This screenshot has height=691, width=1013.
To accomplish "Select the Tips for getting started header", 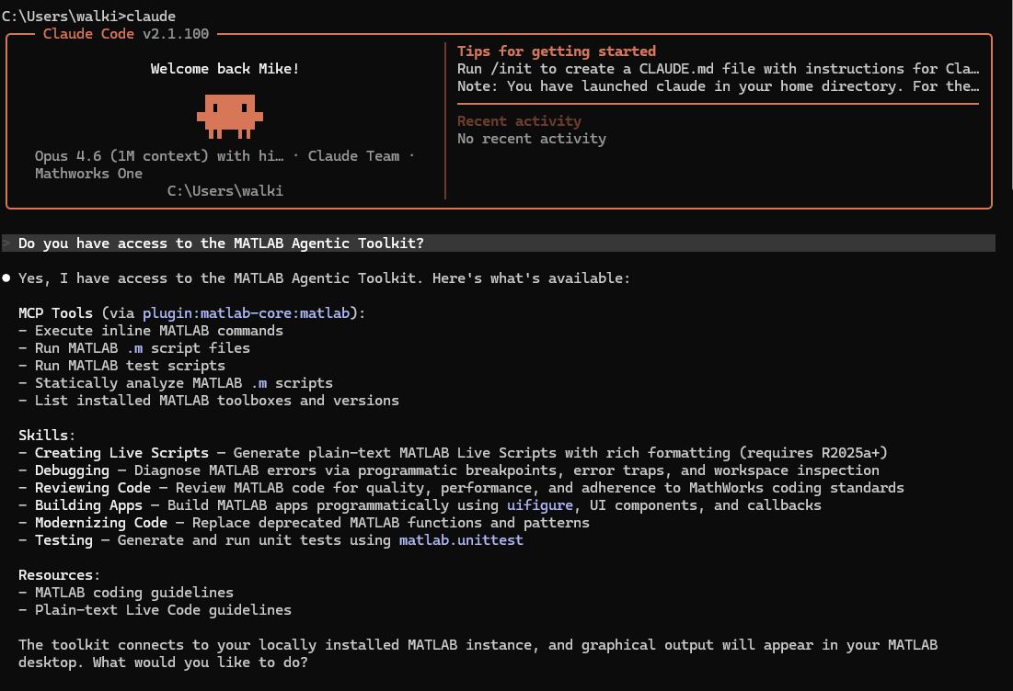I will coord(557,51).
